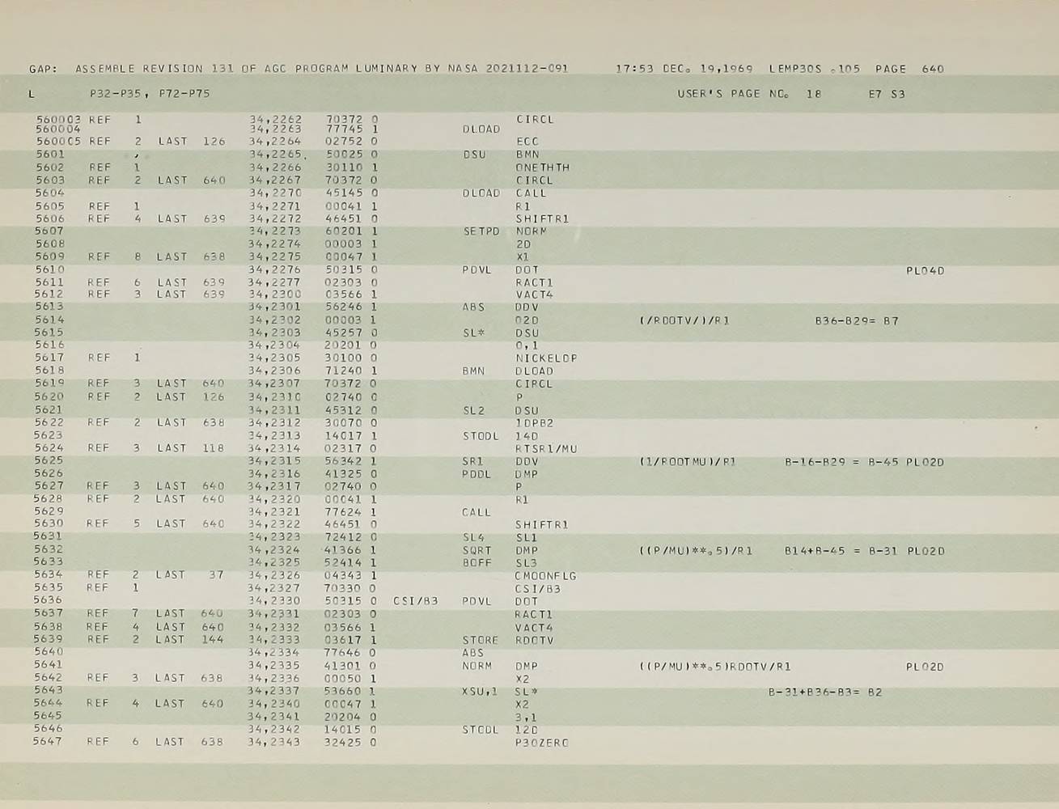Click the "SETPD" opcode
1059x809 pixels.
pyautogui.click(x=481, y=231)
